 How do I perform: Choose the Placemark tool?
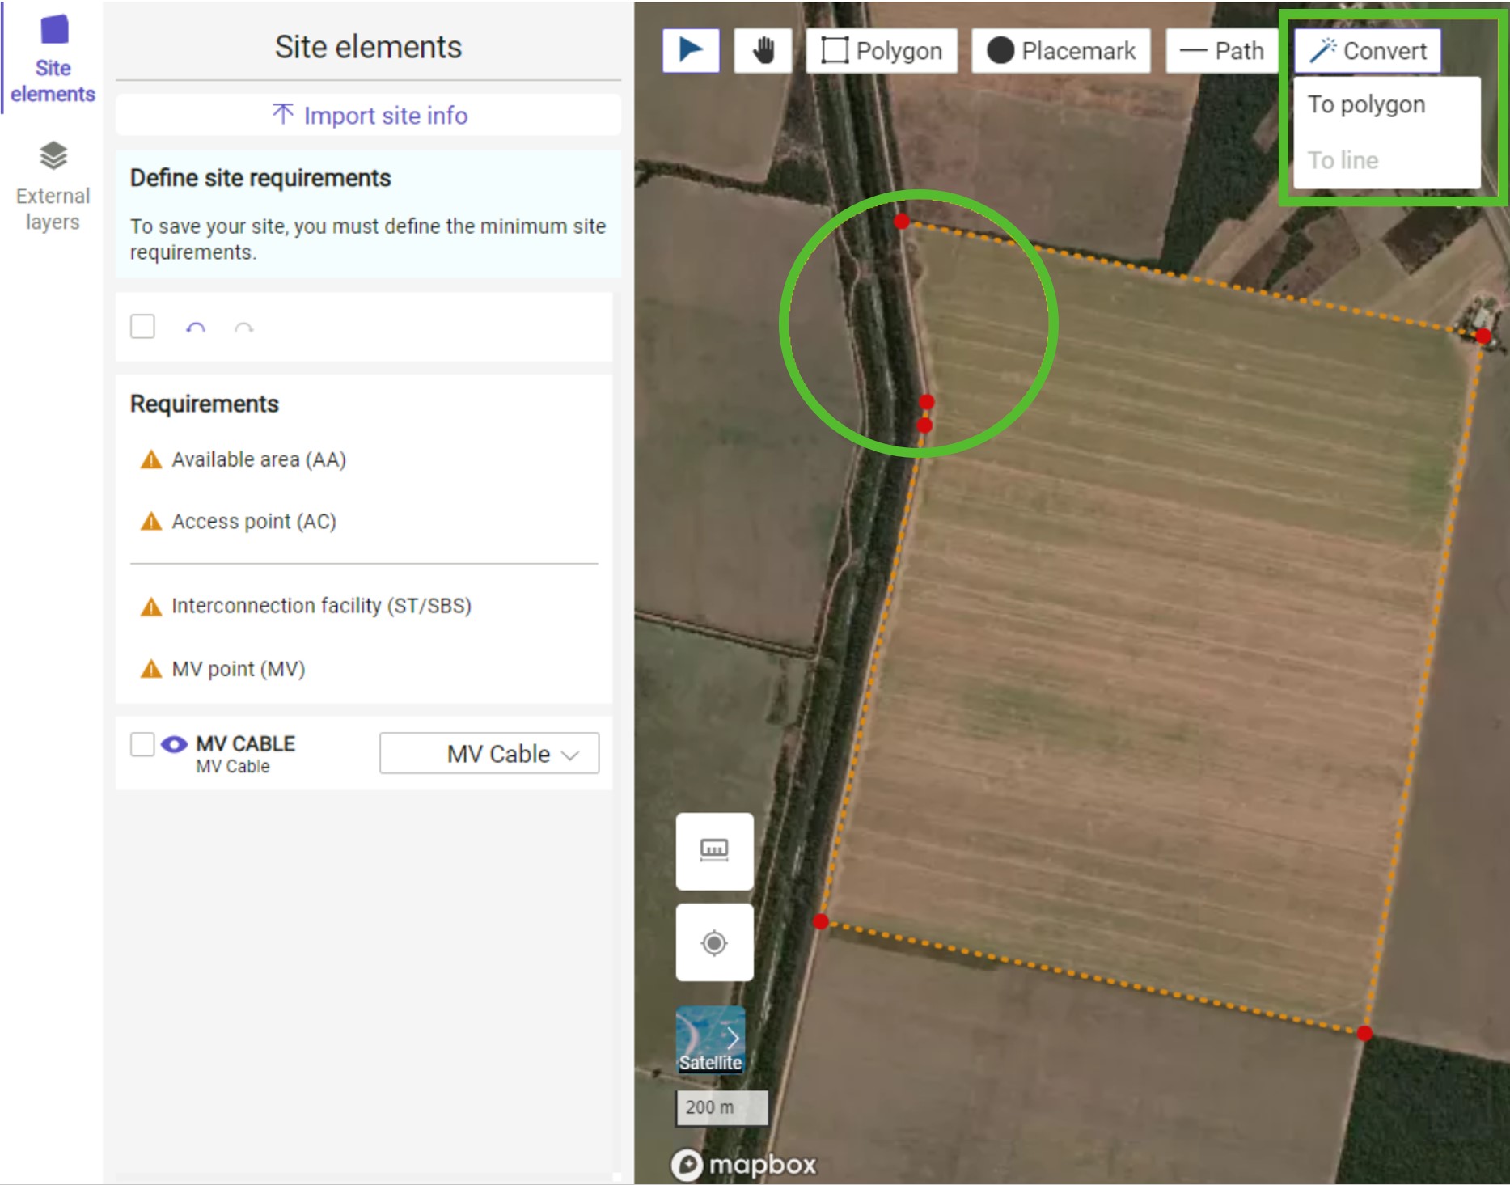(1061, 50)
